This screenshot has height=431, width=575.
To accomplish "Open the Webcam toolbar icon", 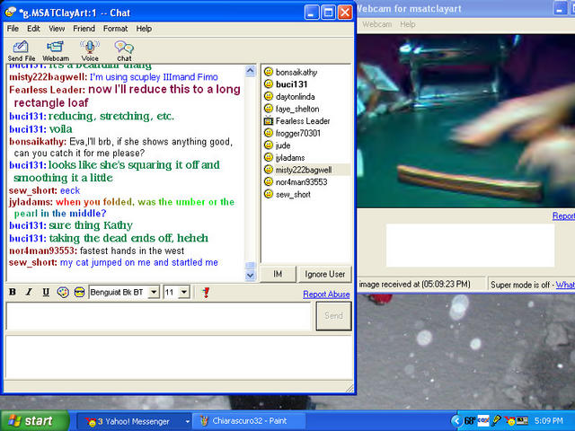I will coord(56,51).
